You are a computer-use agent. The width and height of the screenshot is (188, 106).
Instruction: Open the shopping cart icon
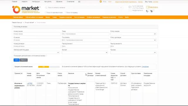coord(152,11)
